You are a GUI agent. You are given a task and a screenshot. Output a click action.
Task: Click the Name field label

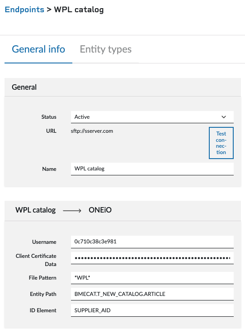[49, 169]
